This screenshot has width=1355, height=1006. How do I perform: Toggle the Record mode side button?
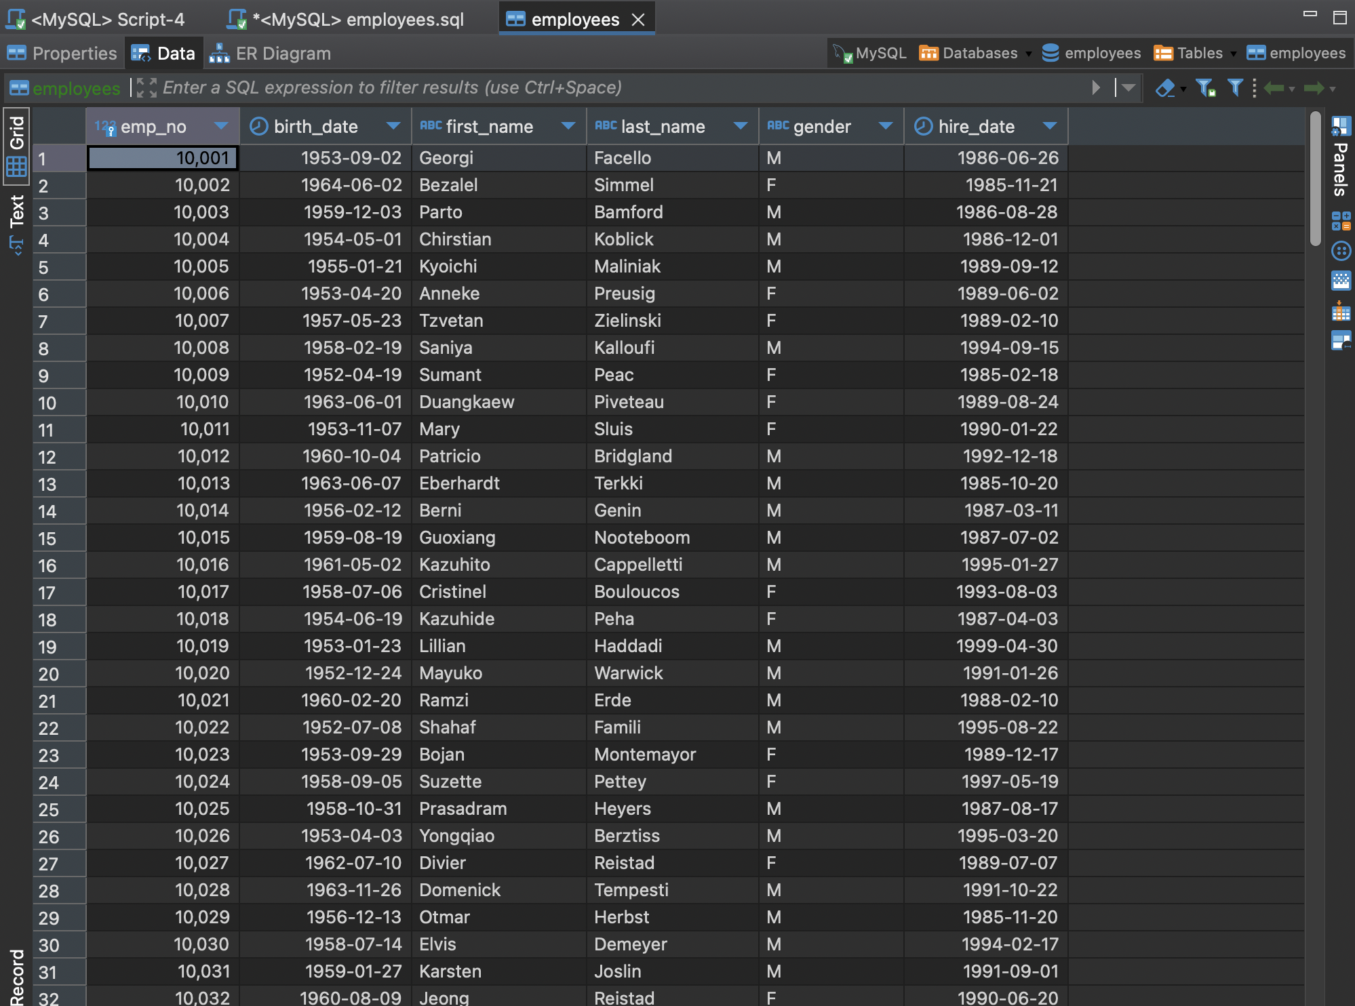[x=17, y=976]
